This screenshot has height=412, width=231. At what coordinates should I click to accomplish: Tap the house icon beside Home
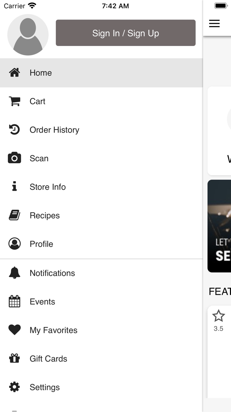[15, 73]
